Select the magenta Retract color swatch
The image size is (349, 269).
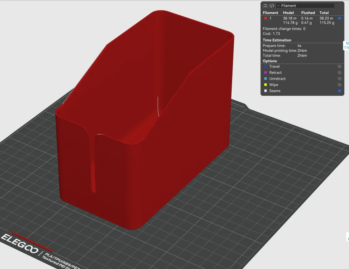[265, 73]
